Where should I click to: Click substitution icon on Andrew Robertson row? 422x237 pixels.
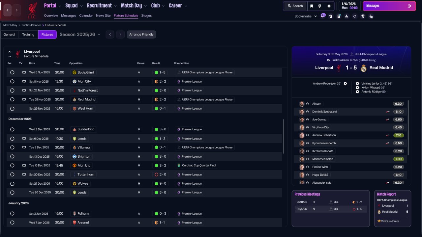click(x=388, y=135)
